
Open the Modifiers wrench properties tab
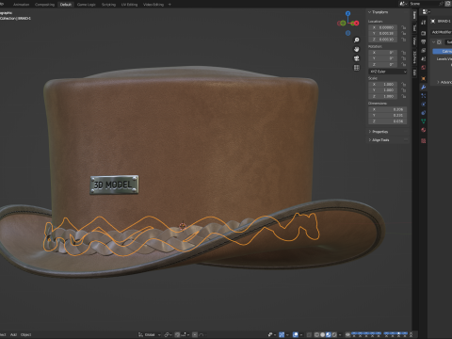coord(424,88)
